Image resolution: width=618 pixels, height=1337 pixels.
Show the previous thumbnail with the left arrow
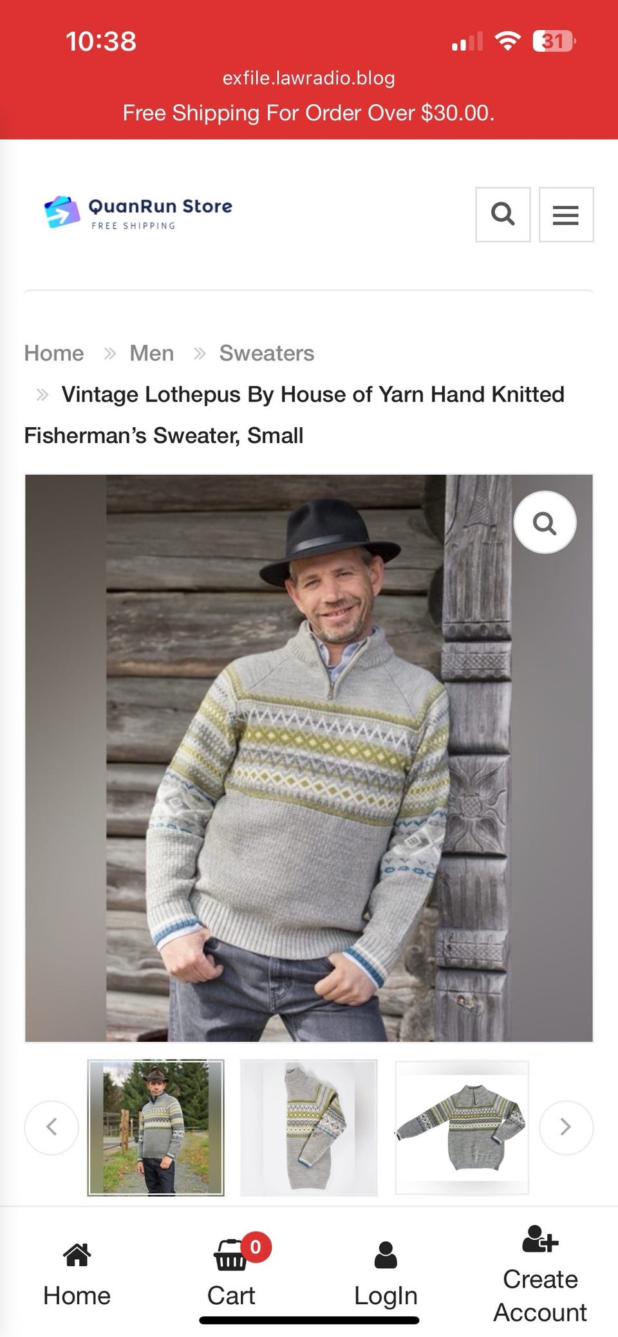[x=51, y=1127]
